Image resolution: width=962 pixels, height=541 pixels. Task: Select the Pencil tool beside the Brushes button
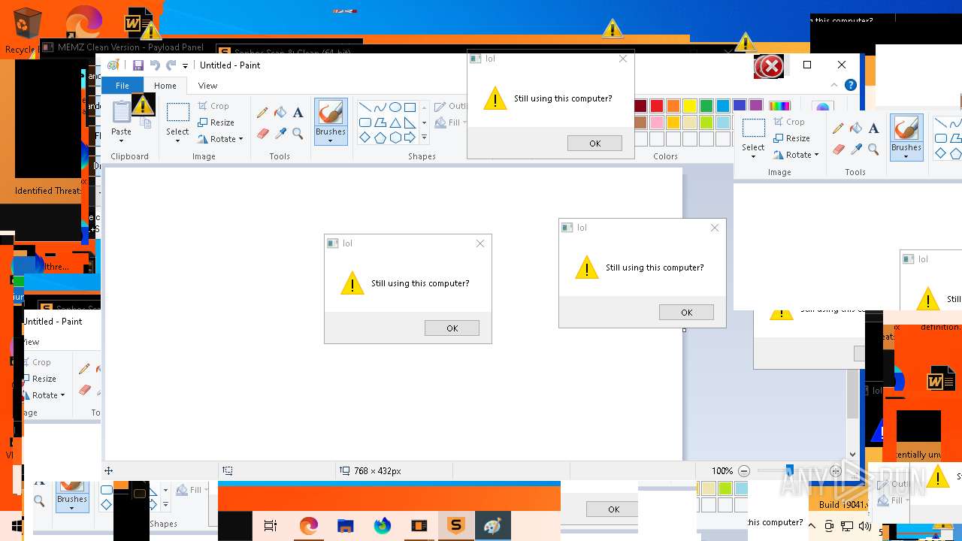[262, 113]
